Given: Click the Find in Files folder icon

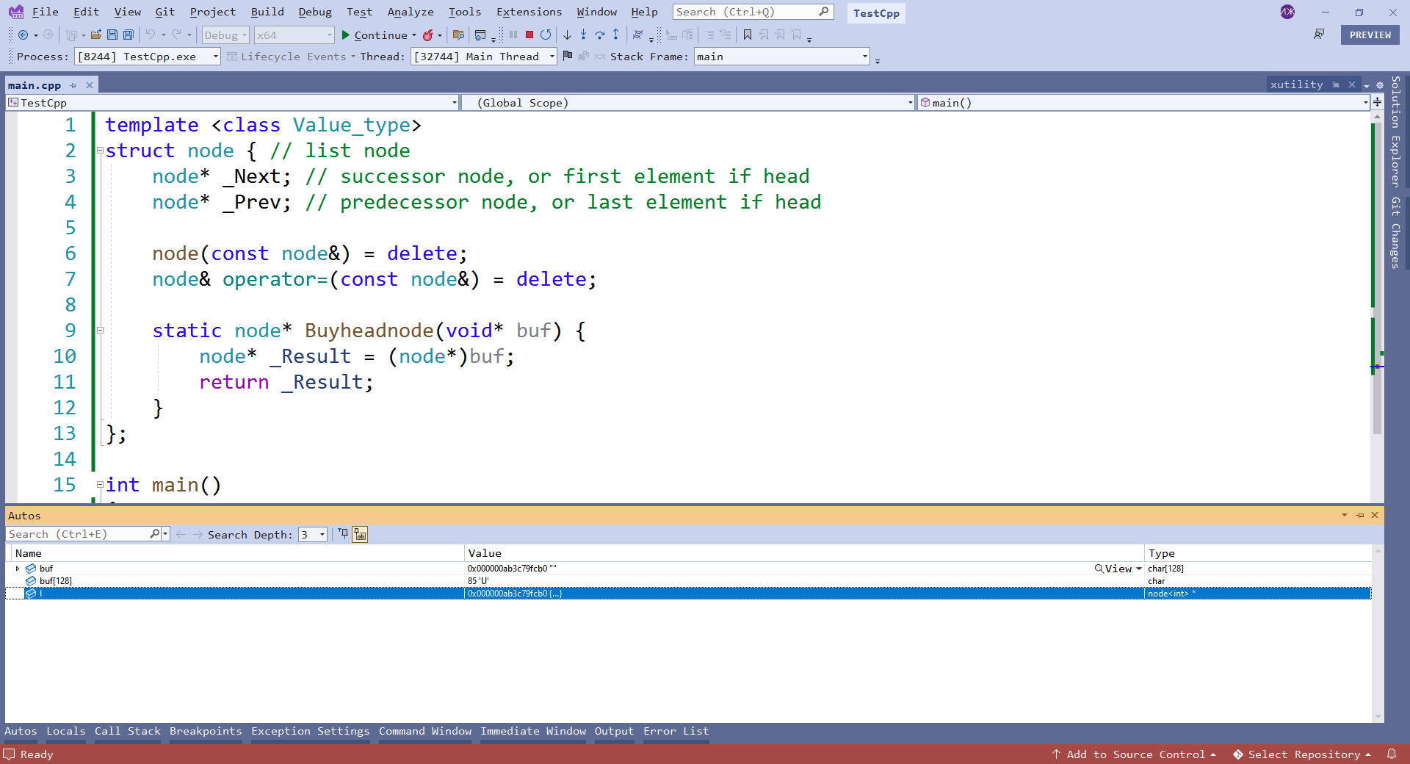Looking at the screenshot, I should 459,35.
